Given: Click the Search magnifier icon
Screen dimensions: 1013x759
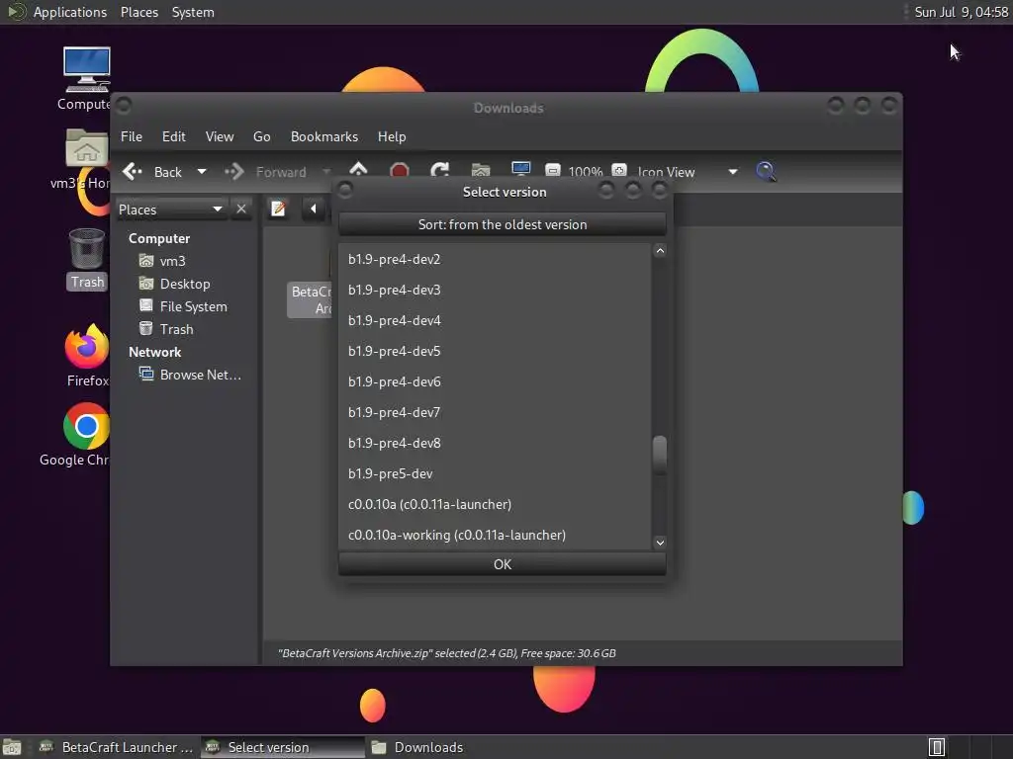Looking at the screenshot, I should 767,171.
